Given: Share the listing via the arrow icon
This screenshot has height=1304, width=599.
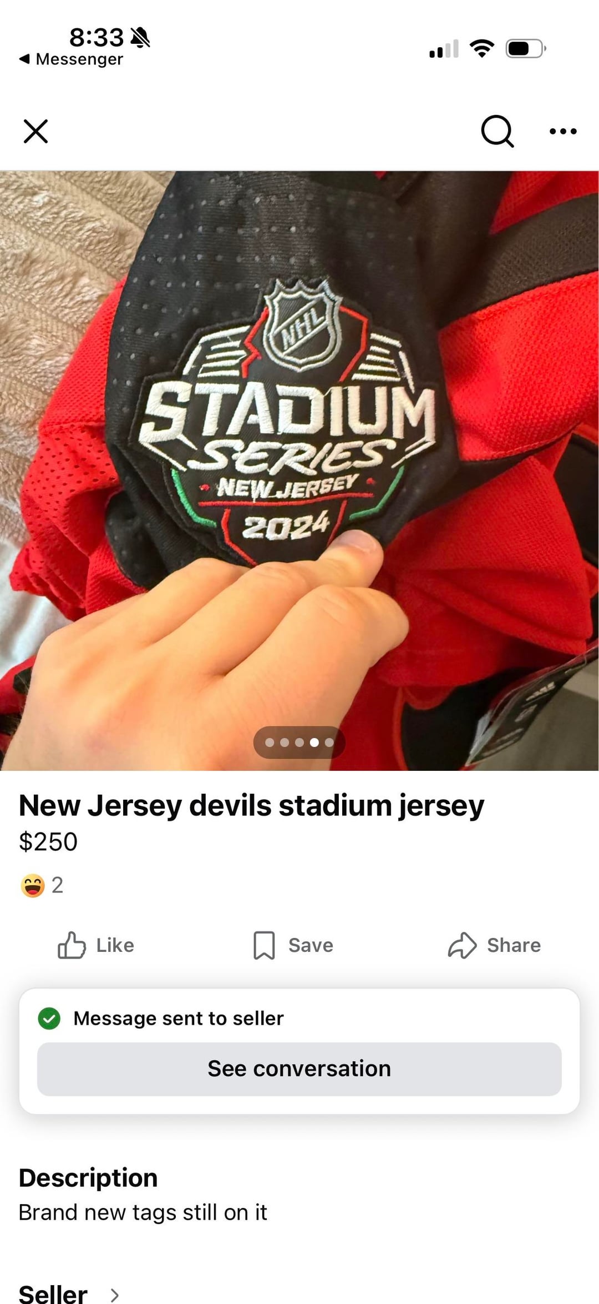Looking at the screenshot, I should [x=462, y=945].
